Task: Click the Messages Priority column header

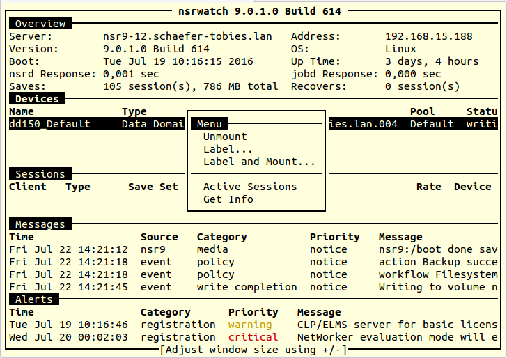Action: click(335, 237)
